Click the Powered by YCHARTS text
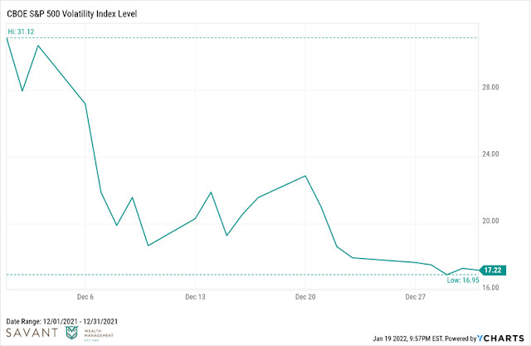This screenshot has width=531, height=346. pyautogui.click(x=485, y=339)
